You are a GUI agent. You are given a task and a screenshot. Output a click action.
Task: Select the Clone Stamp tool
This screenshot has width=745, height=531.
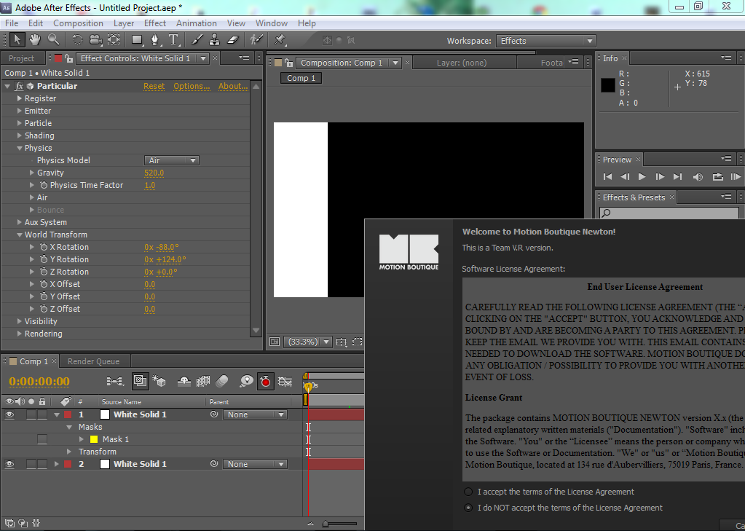(215, 40)
